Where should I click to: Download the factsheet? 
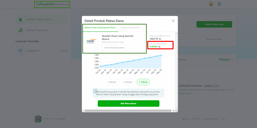tap(114, 48)
